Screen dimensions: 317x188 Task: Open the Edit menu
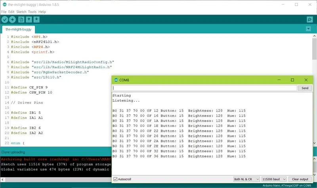click(x=11, y=12)
